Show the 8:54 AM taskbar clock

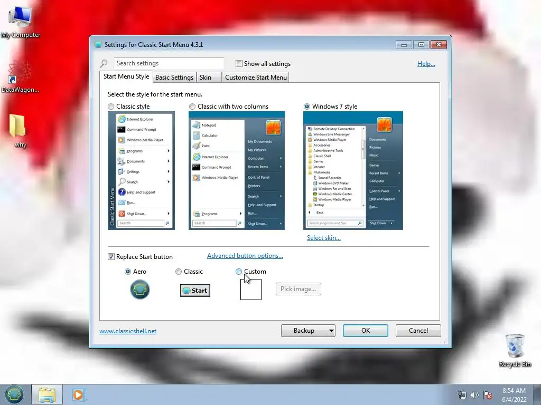pos(514,395)
